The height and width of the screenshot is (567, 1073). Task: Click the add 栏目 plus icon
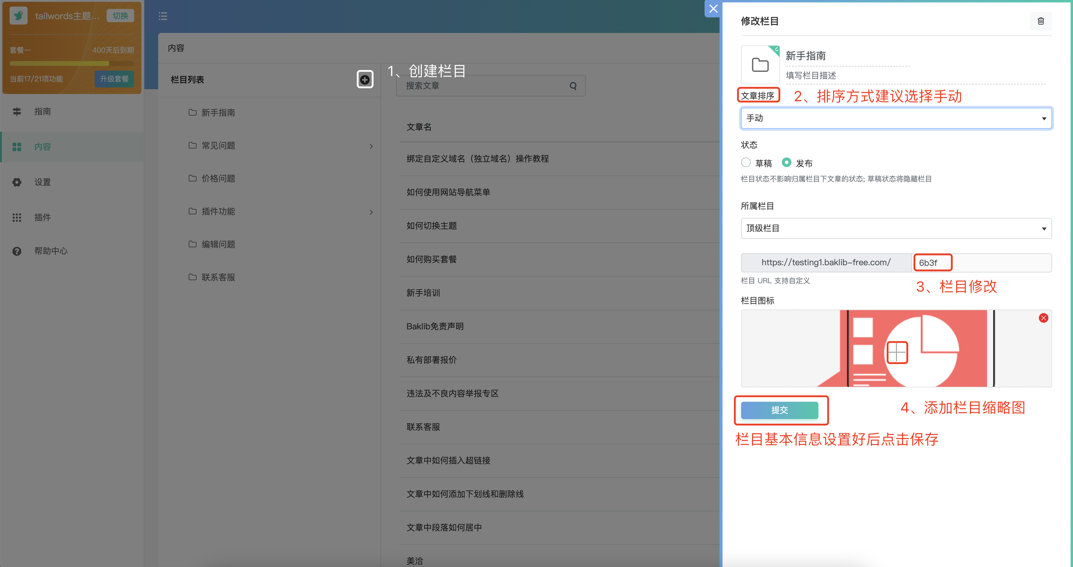point(365,79)
